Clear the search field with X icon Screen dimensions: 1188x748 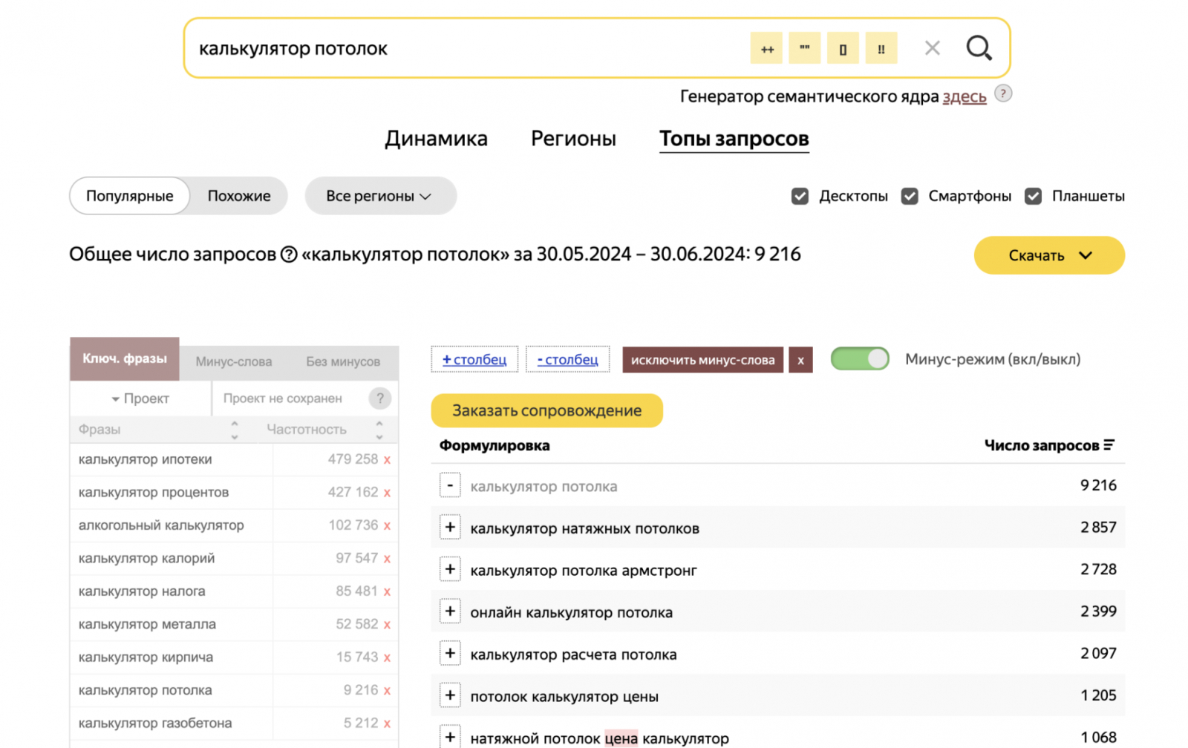coord(932,48)
